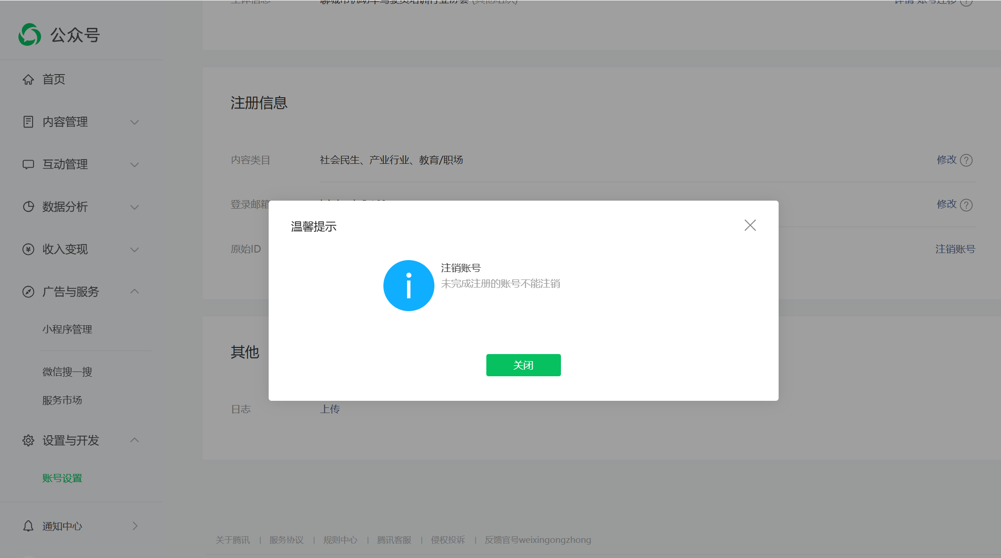Close the 温馨提示 dialog with the X
The width and height of the screenshot is (1001, 558).
point(750,225)
